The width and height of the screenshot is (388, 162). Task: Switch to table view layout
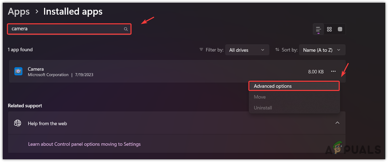[340, 29]
